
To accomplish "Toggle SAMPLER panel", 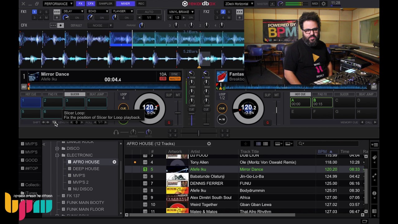I will (x=105, y=4).
